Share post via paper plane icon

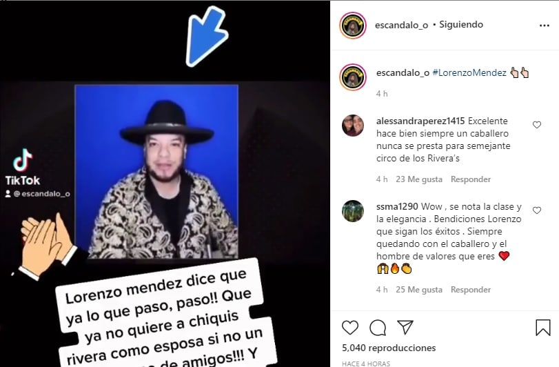click(x=405, y=327)
